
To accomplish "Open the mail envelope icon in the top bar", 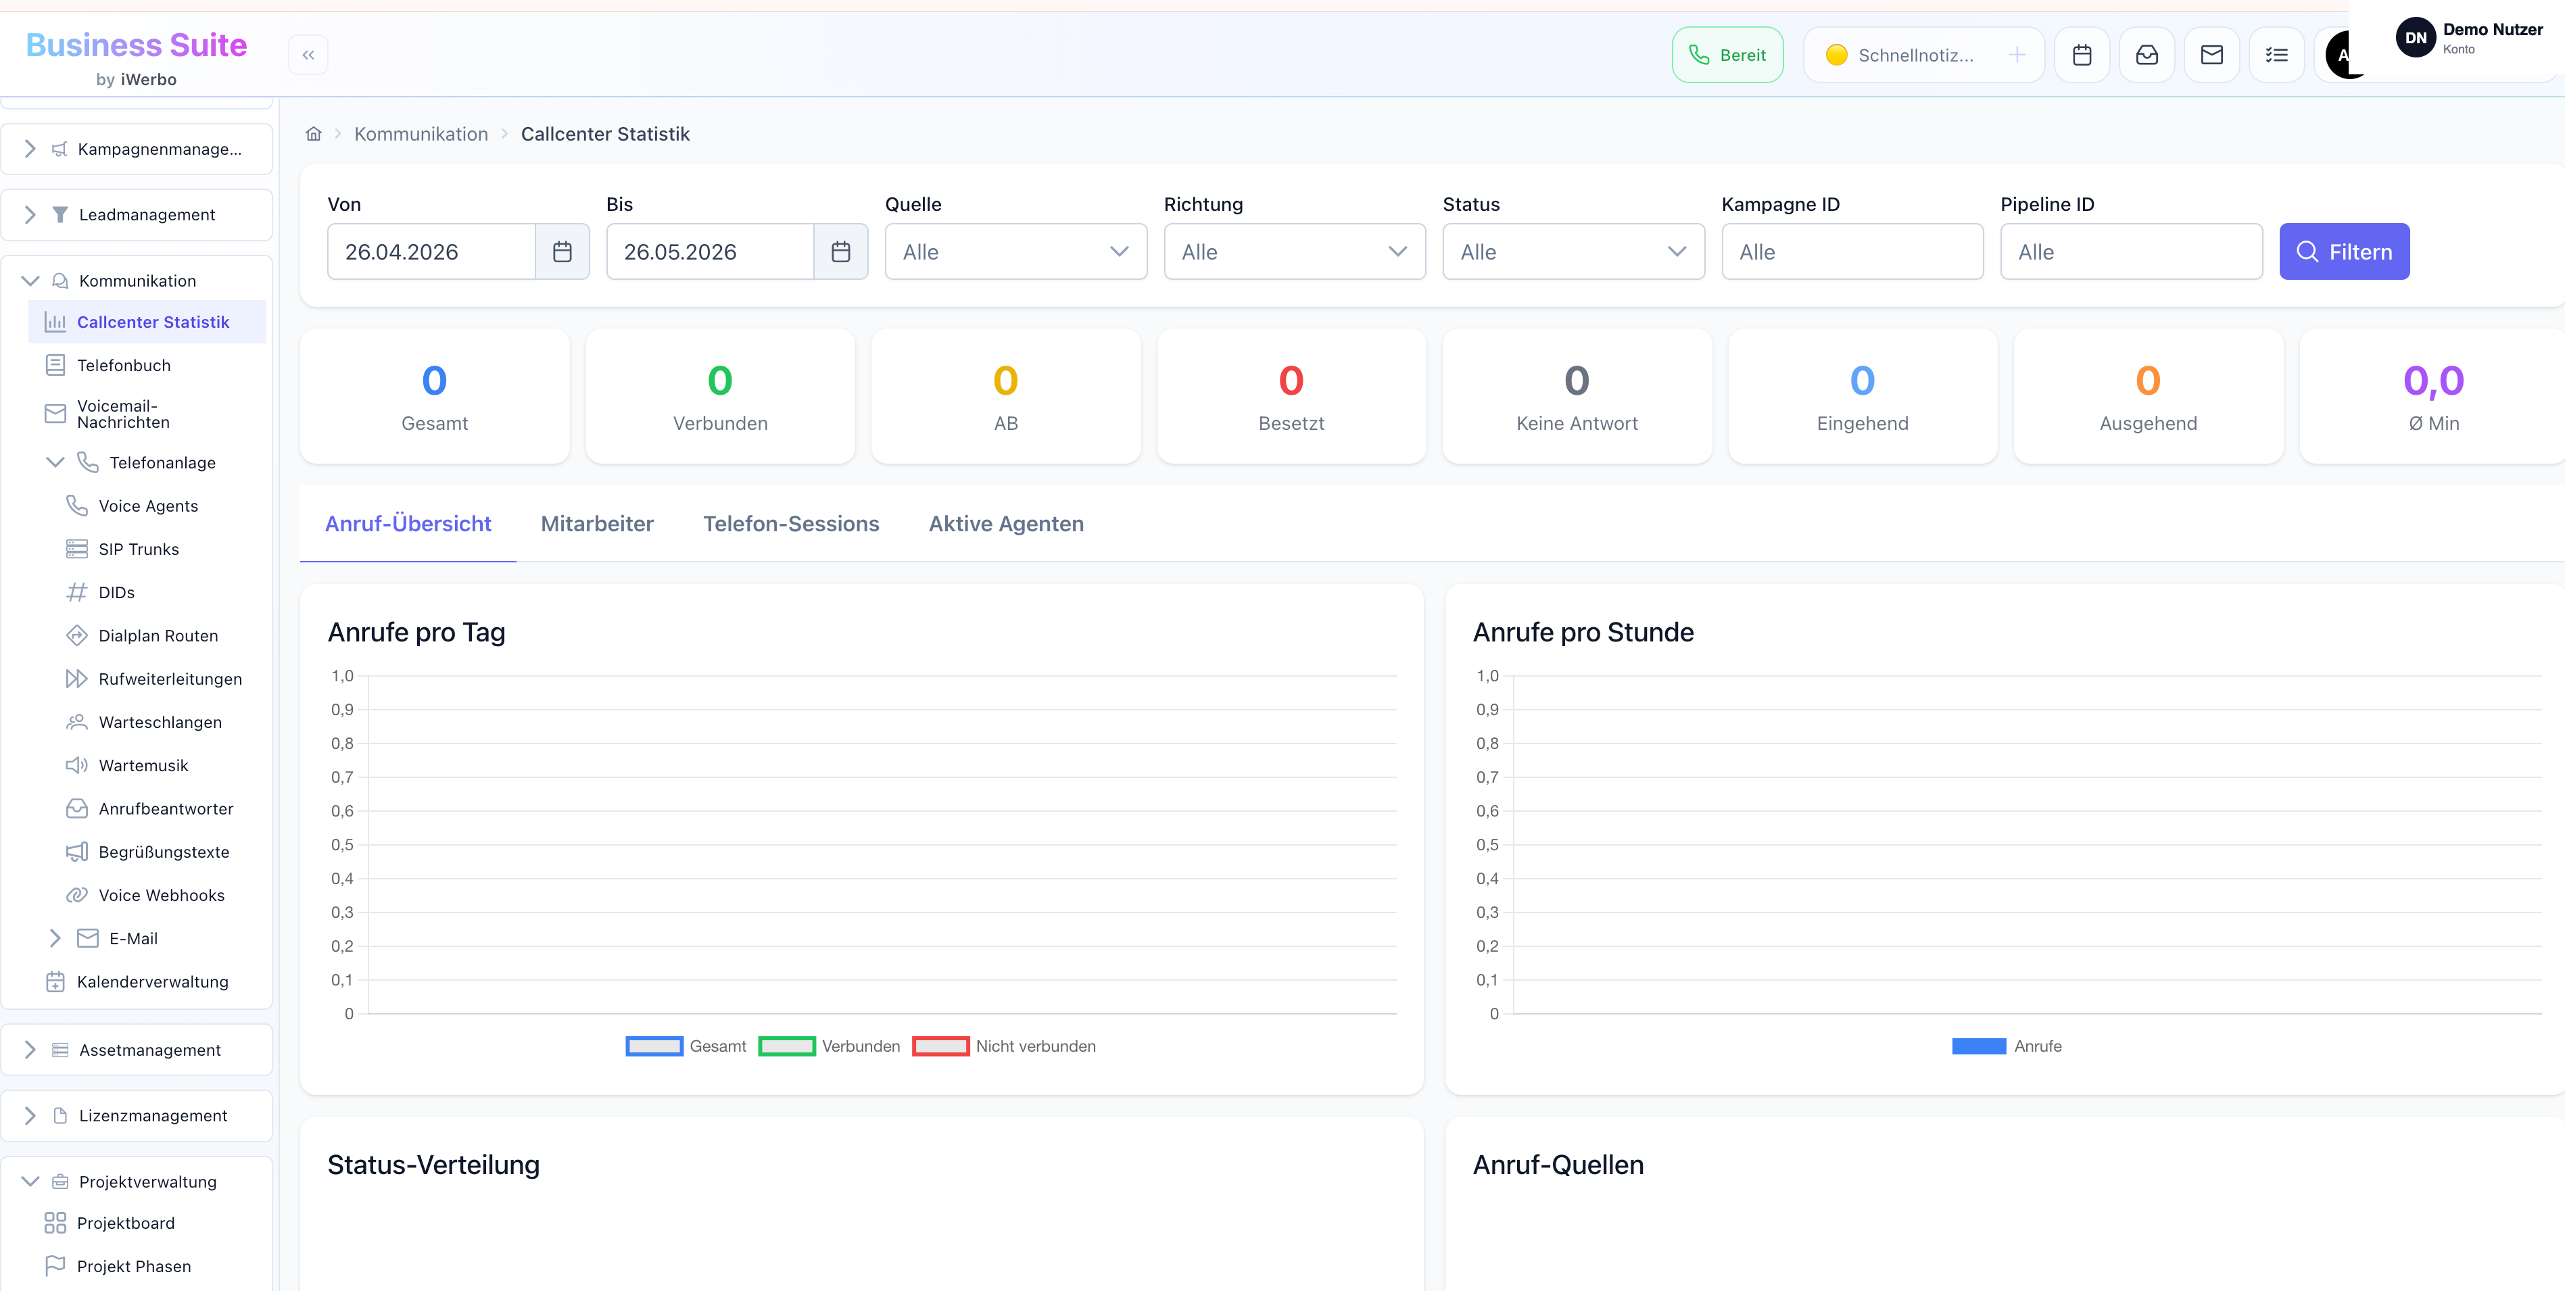I will [x=2211, y=55].
